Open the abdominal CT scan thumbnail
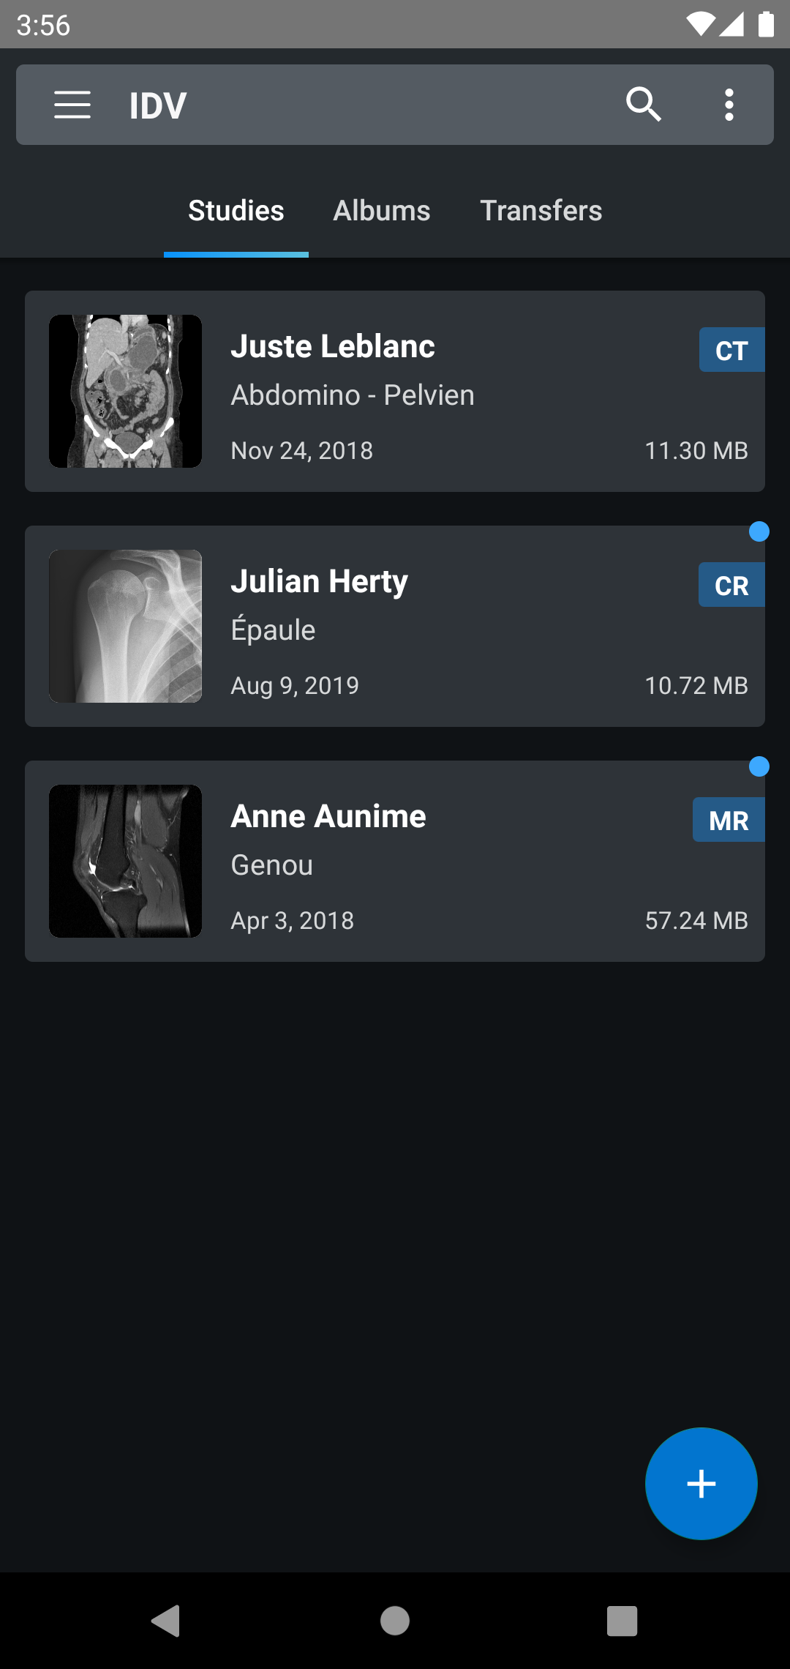Image resolution: width=790 pixels, height=1669 pixels. (125, 392)
